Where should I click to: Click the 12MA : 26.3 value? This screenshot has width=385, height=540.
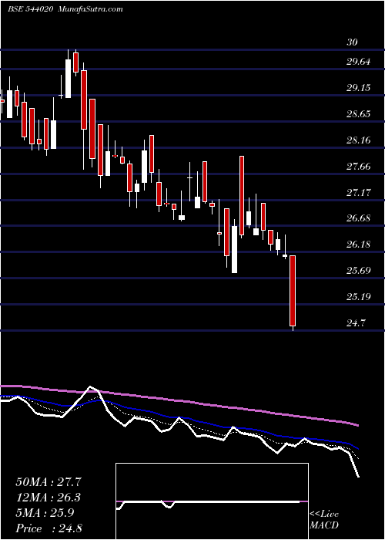pos(48,498)
